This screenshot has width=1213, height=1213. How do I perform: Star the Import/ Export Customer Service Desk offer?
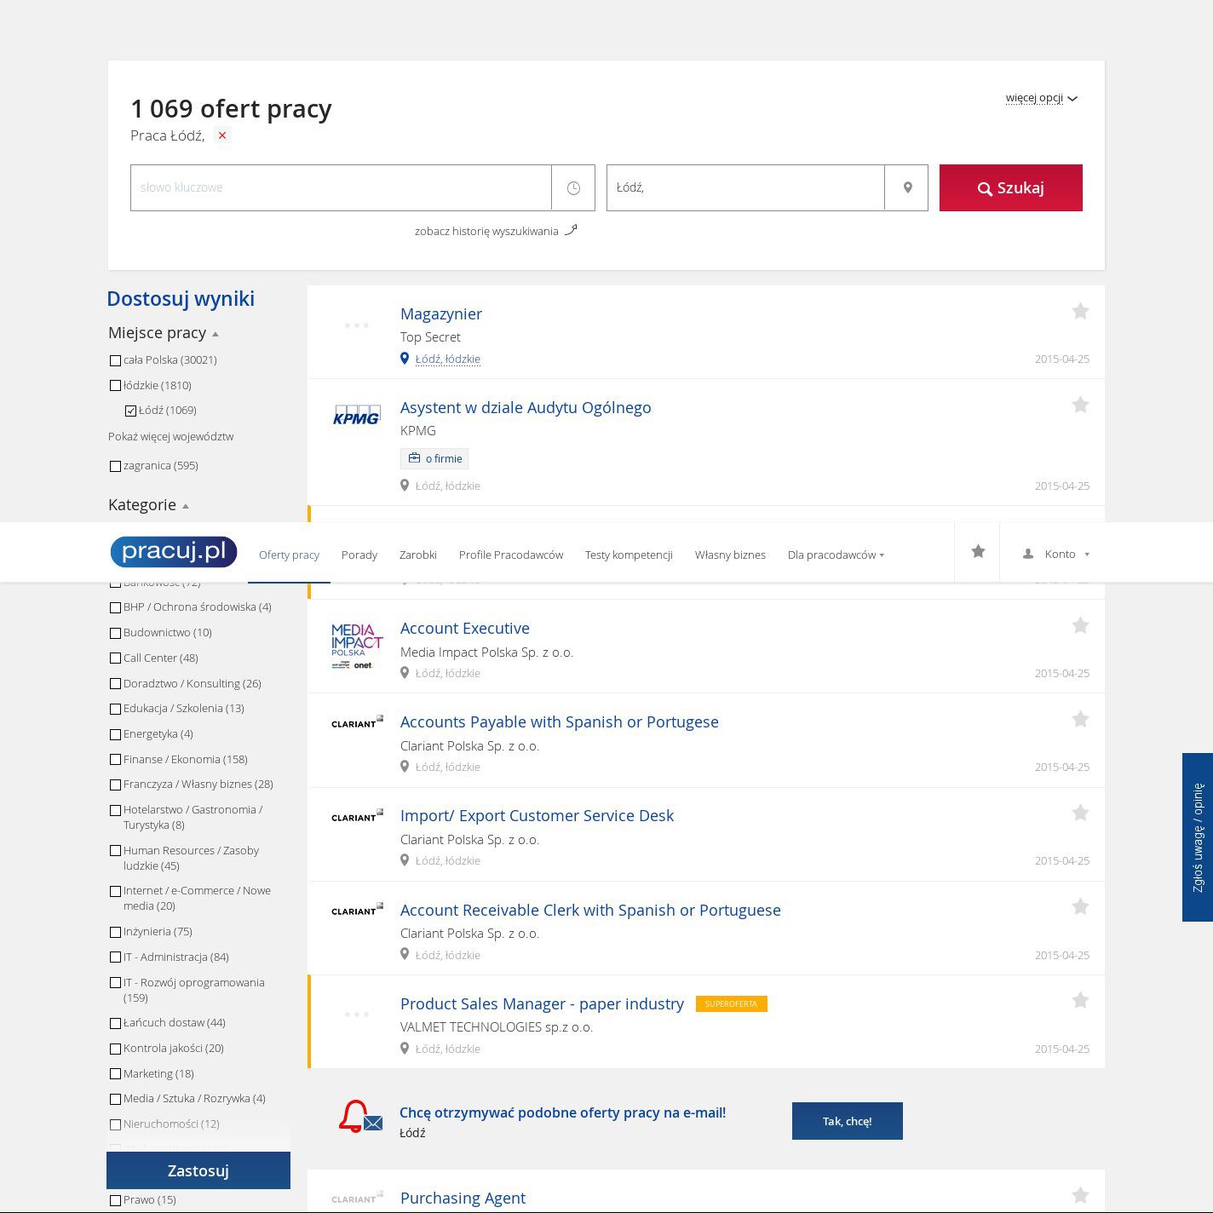point(1080,813)
